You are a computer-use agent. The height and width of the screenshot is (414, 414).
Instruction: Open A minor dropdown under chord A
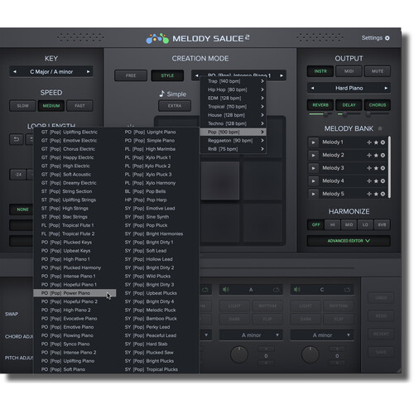(x=251, y=335)
